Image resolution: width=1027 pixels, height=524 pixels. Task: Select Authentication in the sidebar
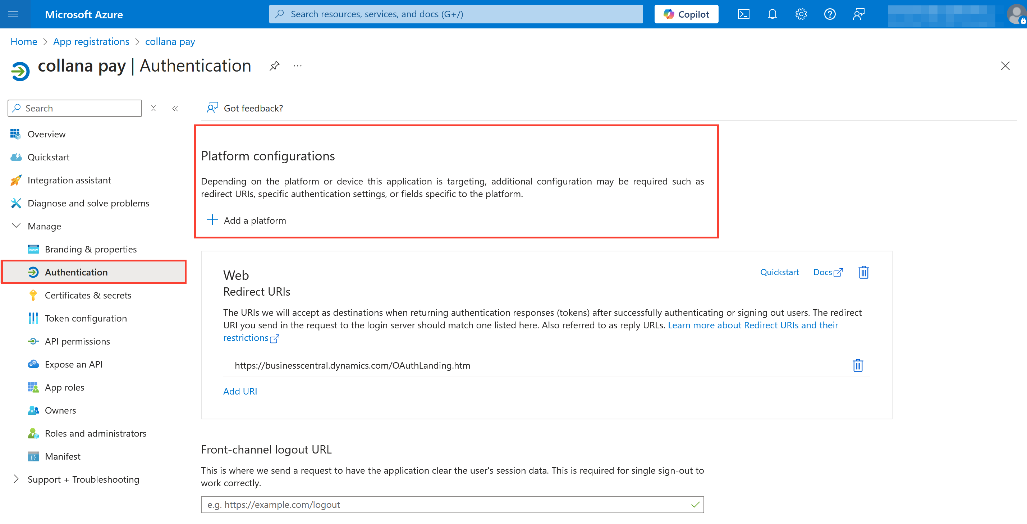(94, 272)
